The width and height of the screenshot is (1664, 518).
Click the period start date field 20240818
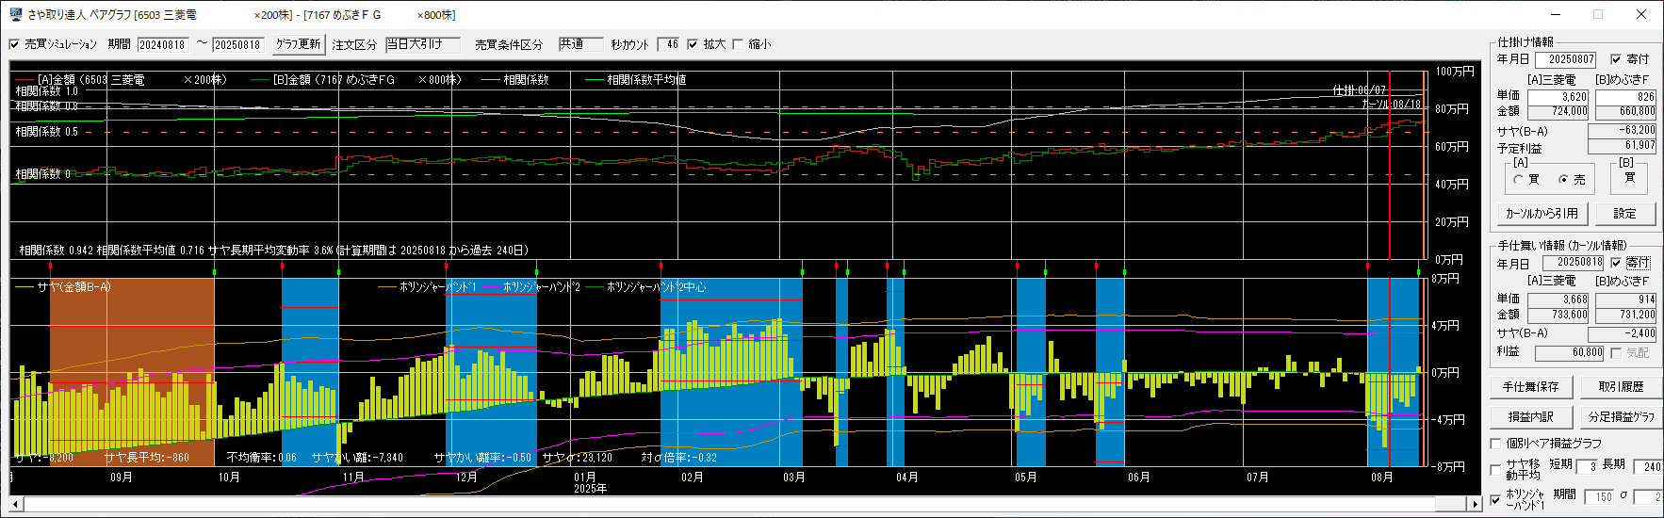(163, 44)
